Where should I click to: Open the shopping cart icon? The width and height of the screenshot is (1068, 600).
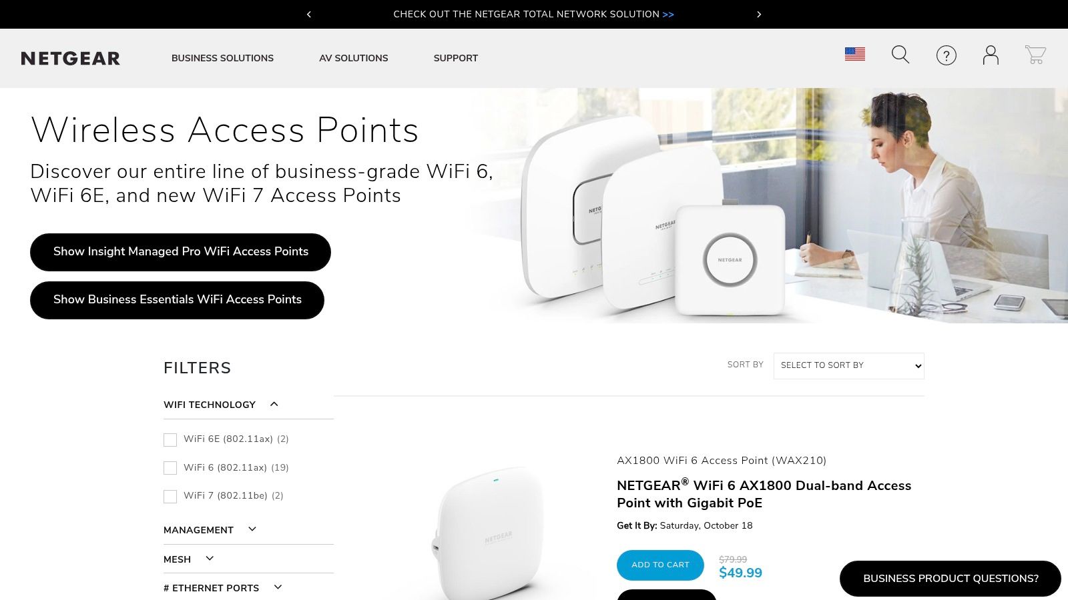click(x=1035, y=55)
